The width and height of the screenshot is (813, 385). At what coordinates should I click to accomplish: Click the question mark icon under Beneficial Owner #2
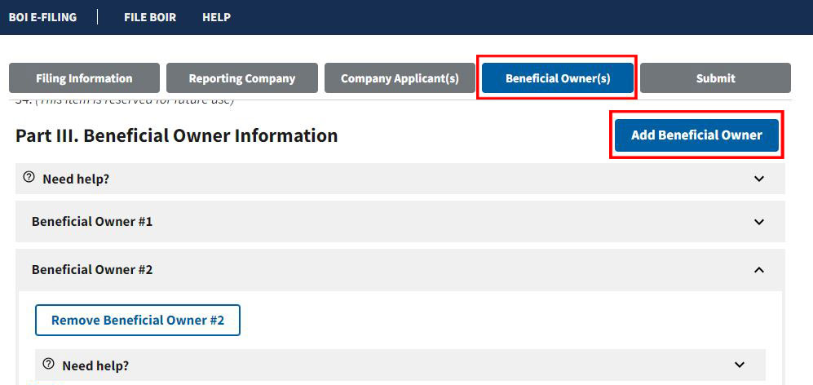[x=49, y=365]
